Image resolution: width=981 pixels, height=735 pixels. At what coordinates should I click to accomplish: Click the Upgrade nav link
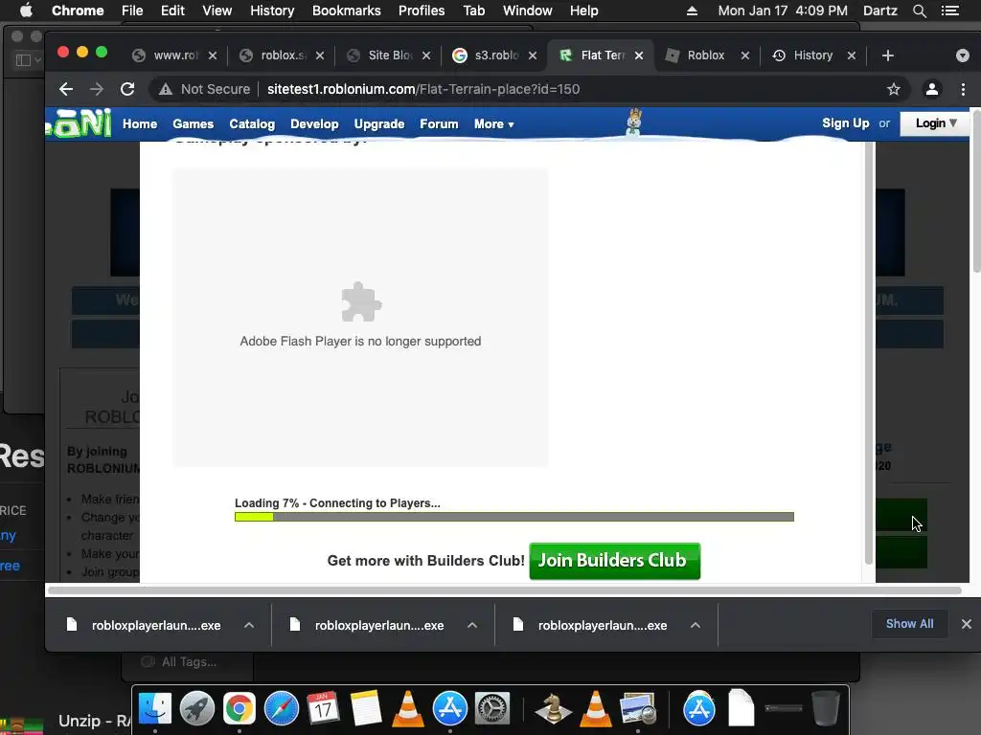(379, 123)
